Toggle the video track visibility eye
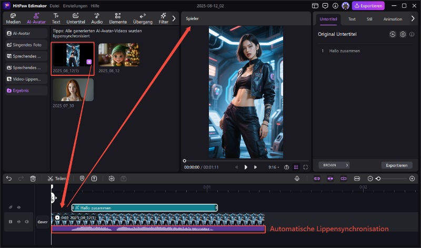This screenshot has width=421, height=248. [x=19, y=222]
